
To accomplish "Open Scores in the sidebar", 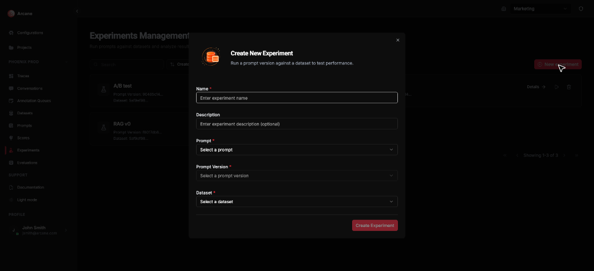I will coord(23,138).
